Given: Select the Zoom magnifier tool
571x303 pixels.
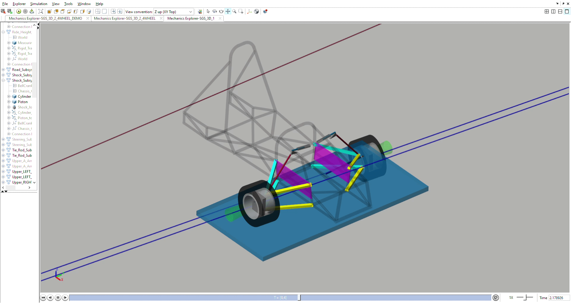Looking at the screenshot, I should tap(234, 12).
